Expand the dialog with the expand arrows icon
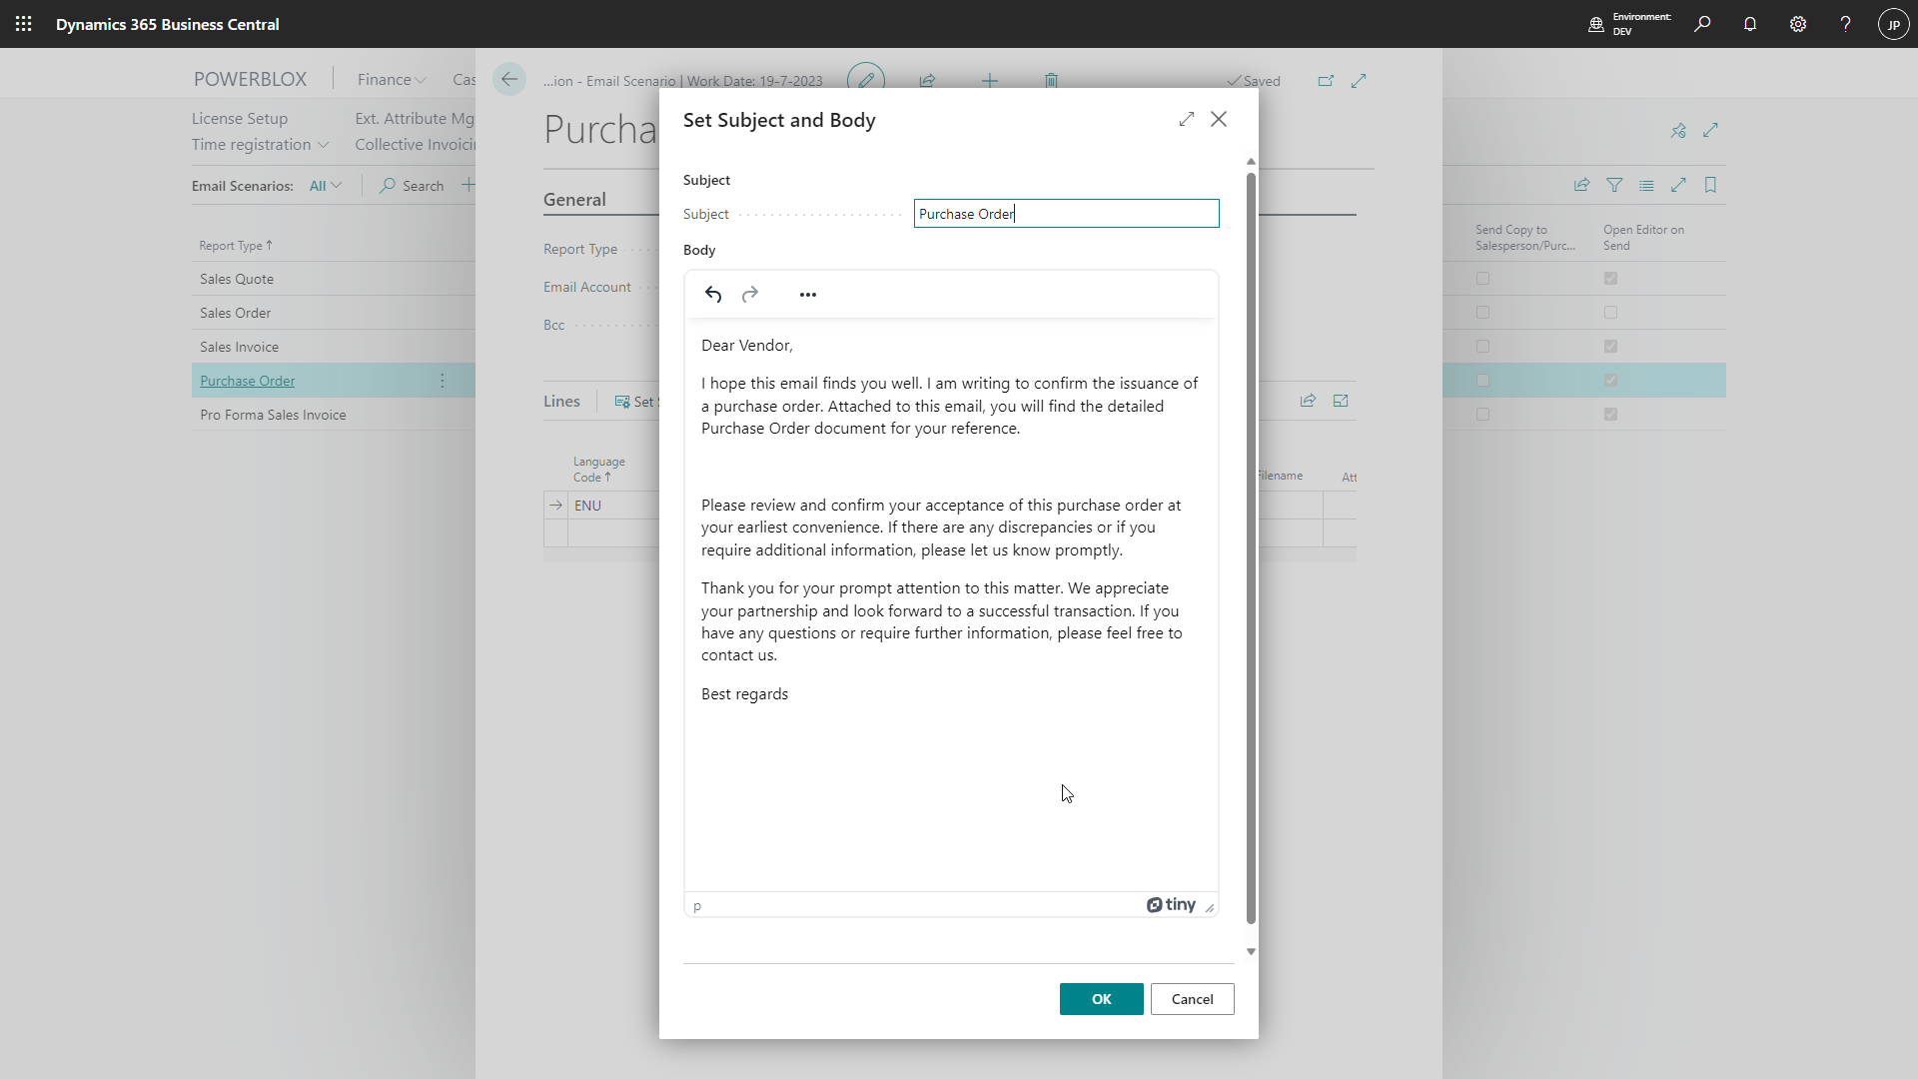This screenshot has width=1918, height=1079. click(1187, 119)
